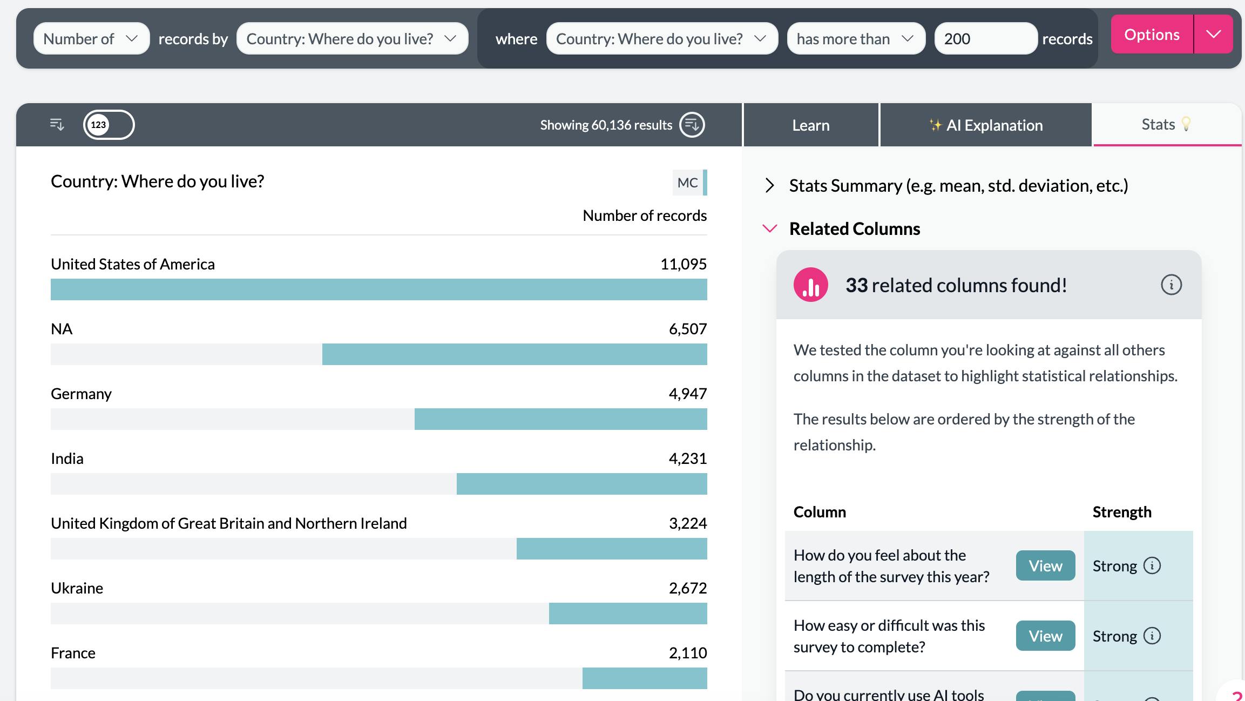Open the 'records by' Country column dropdown

352,38
